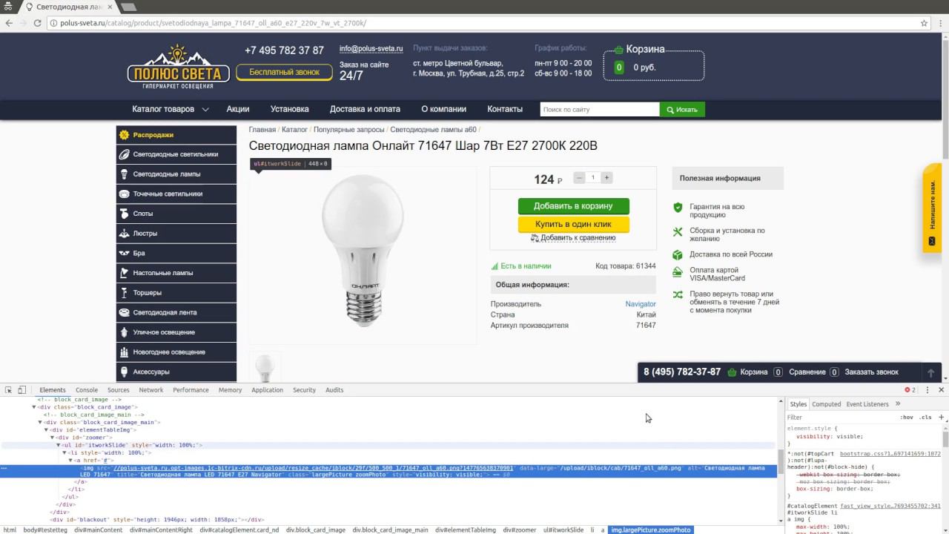Click the Новогоднее освещение sidebar icon
949x534 pixels.
124,352
